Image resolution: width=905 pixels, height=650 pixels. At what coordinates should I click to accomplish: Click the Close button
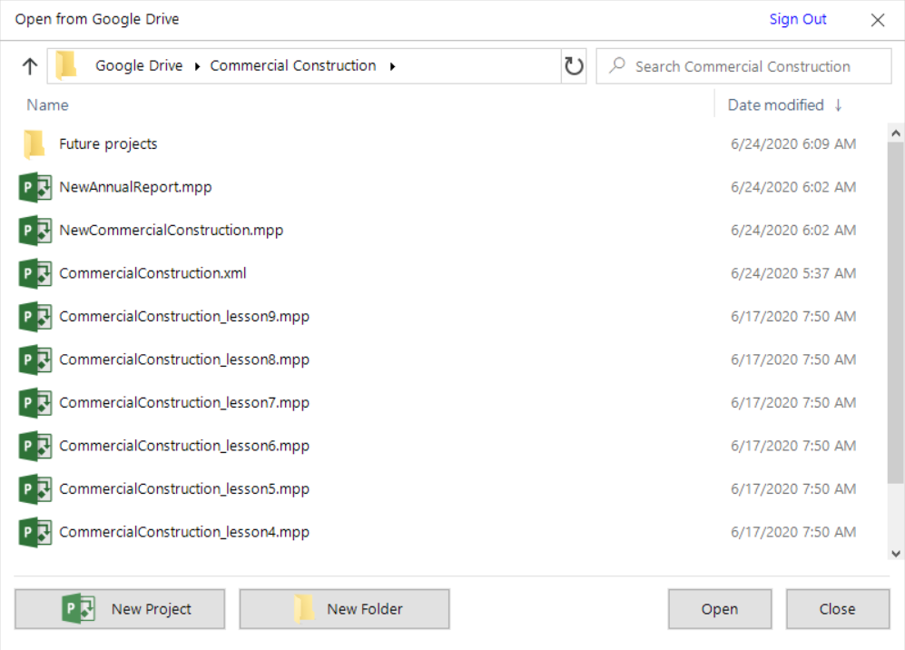click(x=838, y=609)
